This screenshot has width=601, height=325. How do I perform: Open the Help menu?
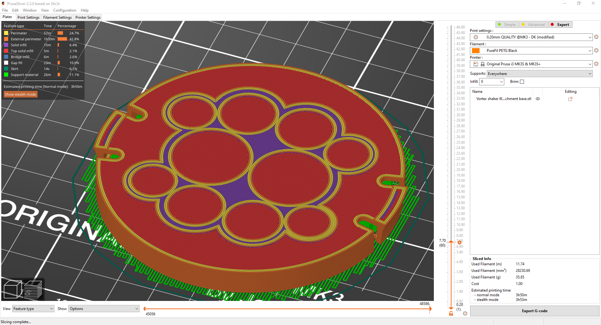point(85,10)
